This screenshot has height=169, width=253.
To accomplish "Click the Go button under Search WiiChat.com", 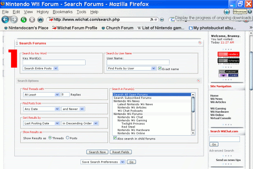I will pos(214,144).
